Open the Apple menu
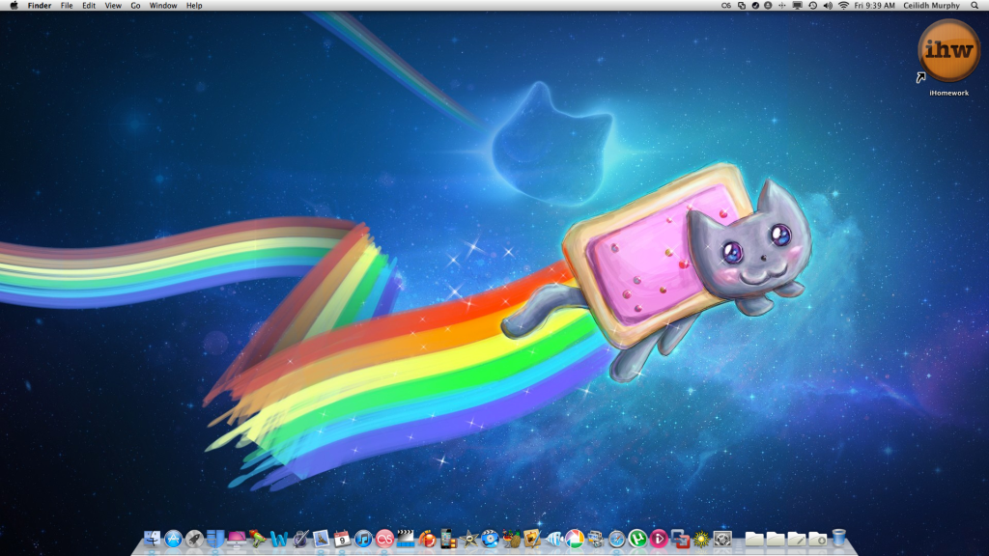The image size is (989, 556). click(x=14, y=6)
